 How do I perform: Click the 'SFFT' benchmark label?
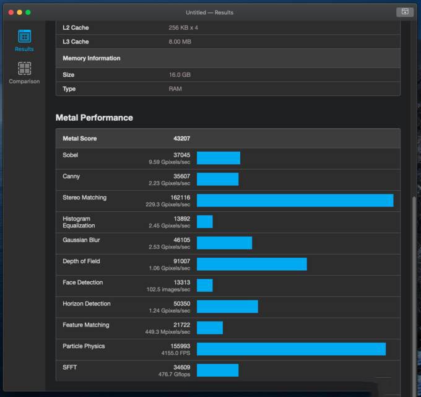click(70, 367)
